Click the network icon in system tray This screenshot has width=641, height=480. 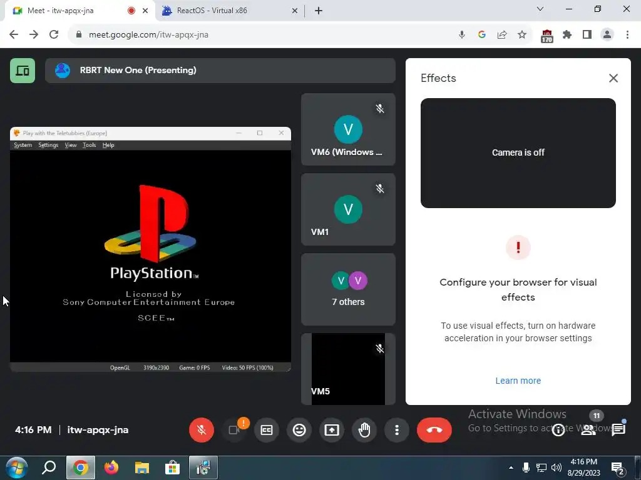(541, 467)
